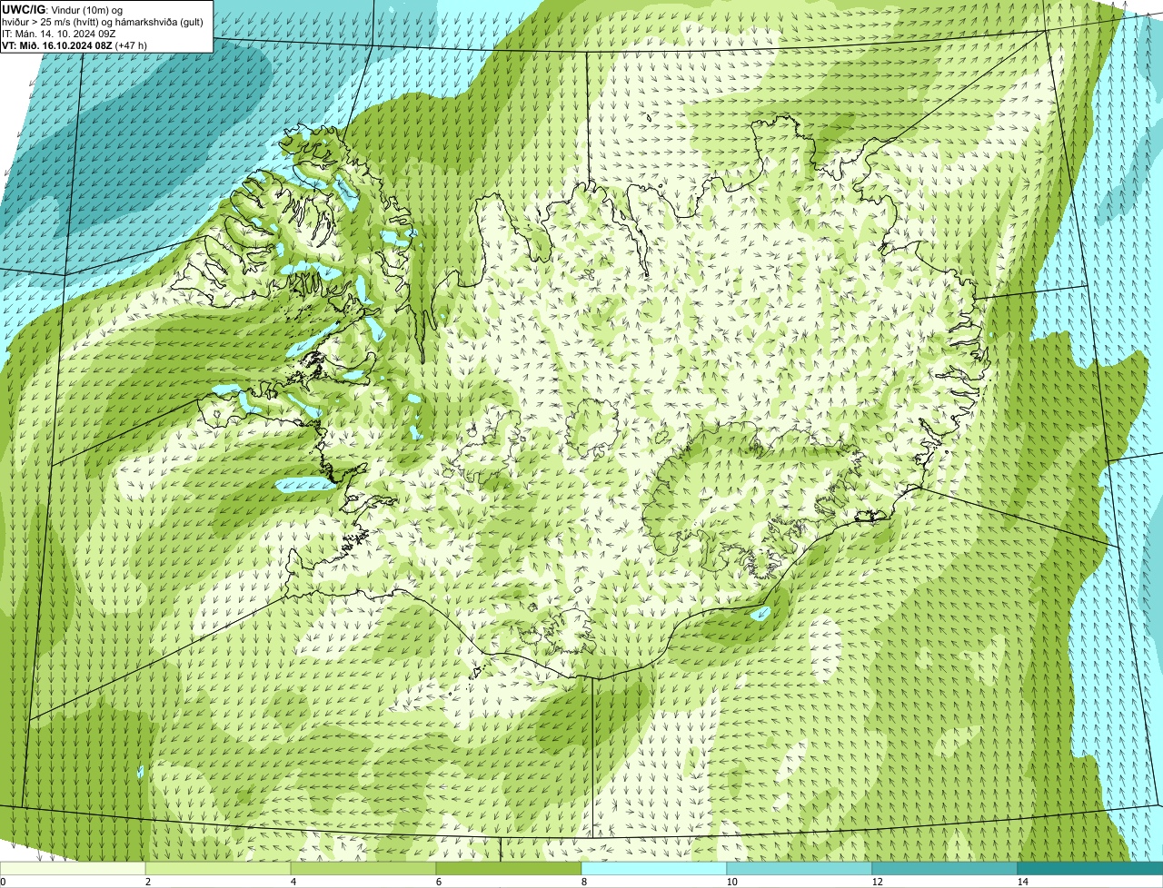Click the legend scale label '14'
Image resolution: width=1163 pixels, height=888 pixels.
1022,882
